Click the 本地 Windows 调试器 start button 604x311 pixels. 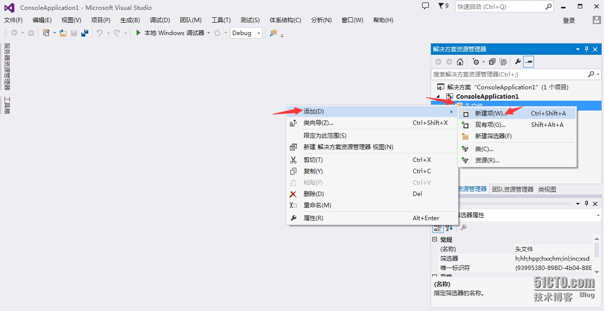(x=170, y=33)
